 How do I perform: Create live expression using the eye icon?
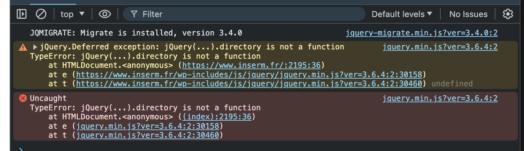(105, 14)
